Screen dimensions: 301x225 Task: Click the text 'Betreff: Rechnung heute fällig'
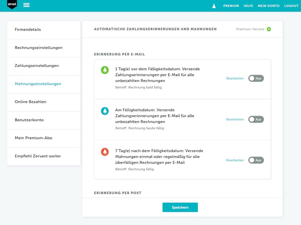pyautogui.click(x=140, y=128)
